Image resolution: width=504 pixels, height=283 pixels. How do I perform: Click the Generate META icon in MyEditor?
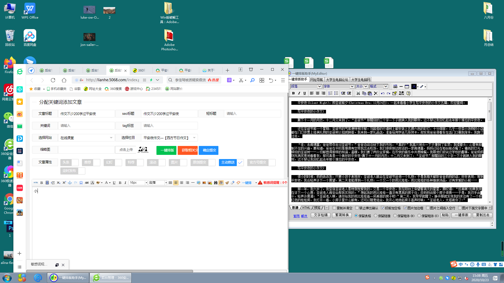click(x=401, y=93)
